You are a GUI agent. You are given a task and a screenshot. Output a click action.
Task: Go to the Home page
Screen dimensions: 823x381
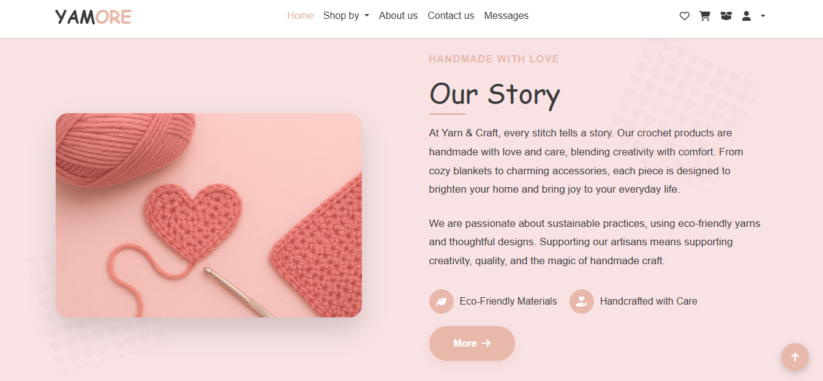[300, 16]
